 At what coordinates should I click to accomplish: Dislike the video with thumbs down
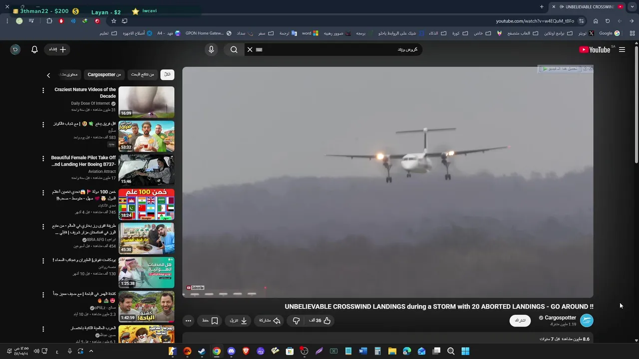point(296,321)
